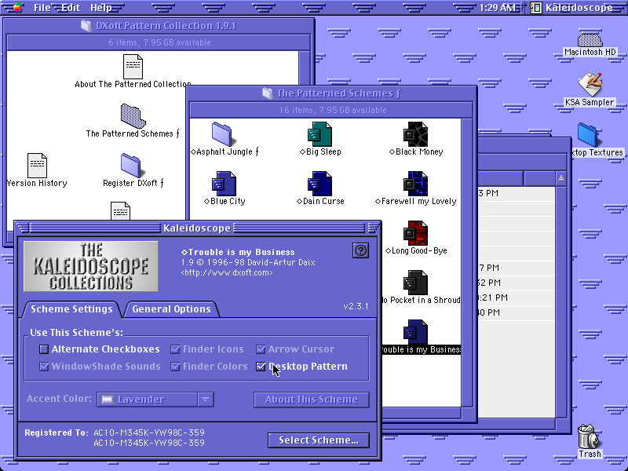The width and height of the screenshot is (628, 471).
Task: Select About The Patterned Collection document icon
Action: point(133,67)
